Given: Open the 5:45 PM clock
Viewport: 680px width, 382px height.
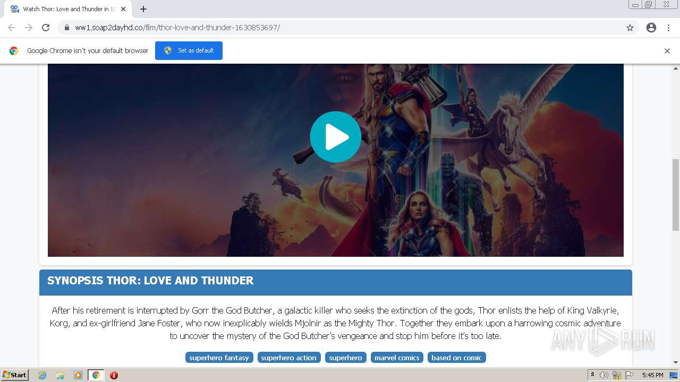Looking at the screenshot, I should pos(652,375).
